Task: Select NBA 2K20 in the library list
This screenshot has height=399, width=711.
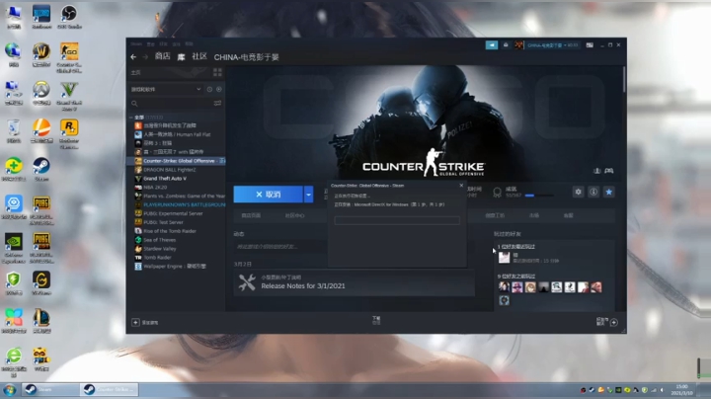Action: coord(155,187)
